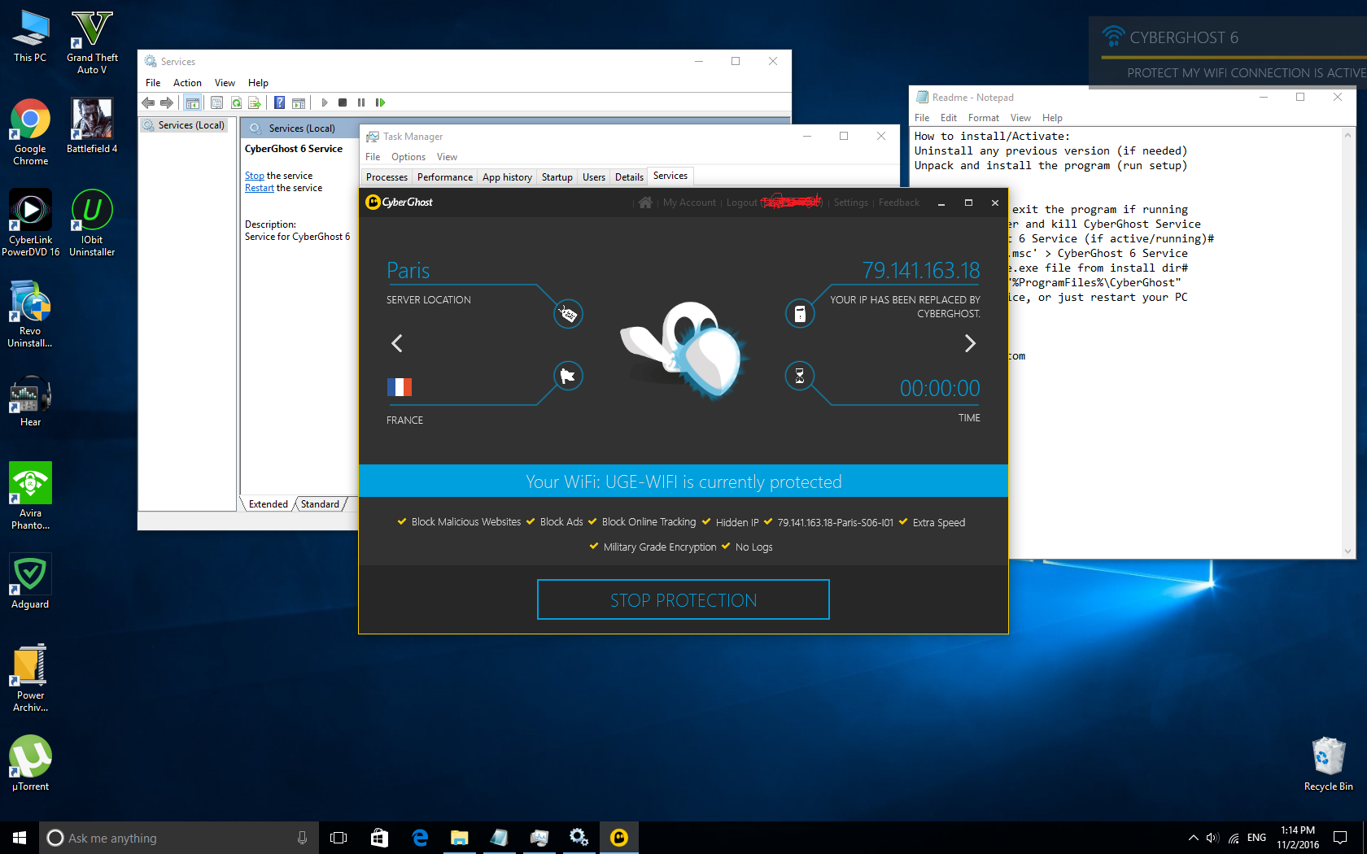Open the blue Help icon in Services toolbar
This screenshot has width=1367, height=854.
click(279, 102)
